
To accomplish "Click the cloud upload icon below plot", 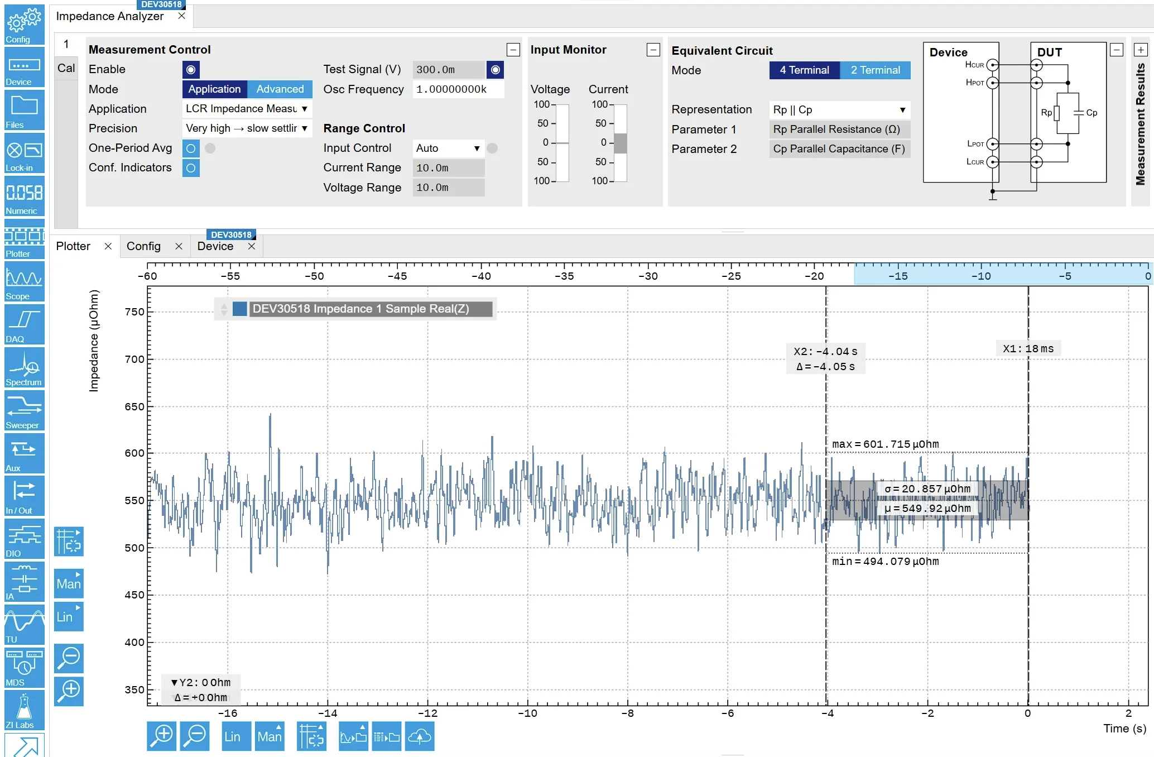I will [x=420, y=736].
